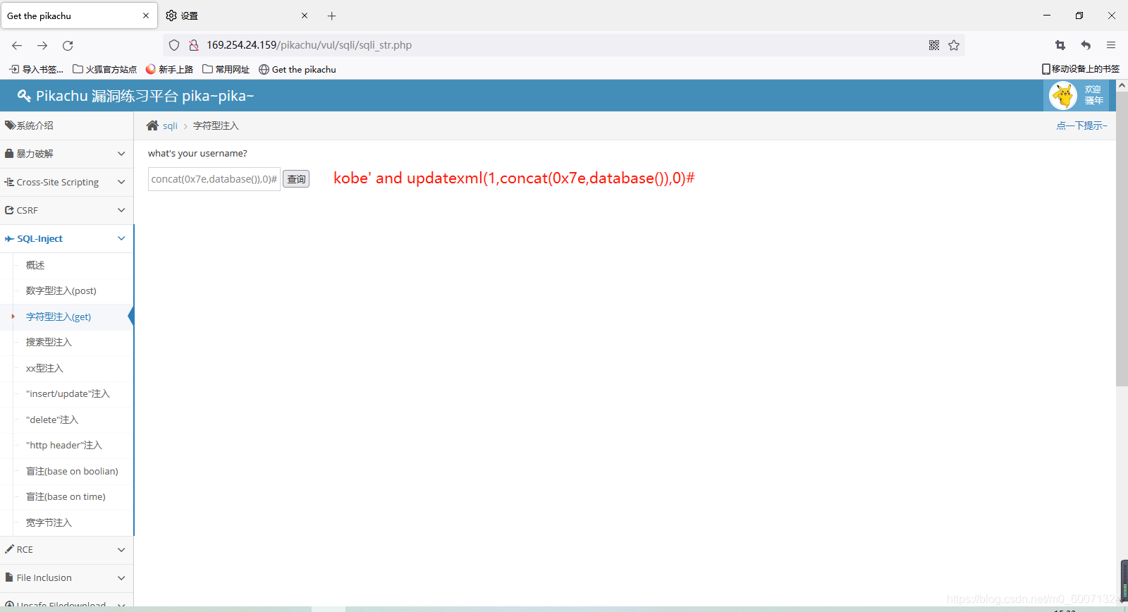Expand the File Inclusion menu
The width and height of the screenshot is (1128, 612).
(x=66, y=577)
